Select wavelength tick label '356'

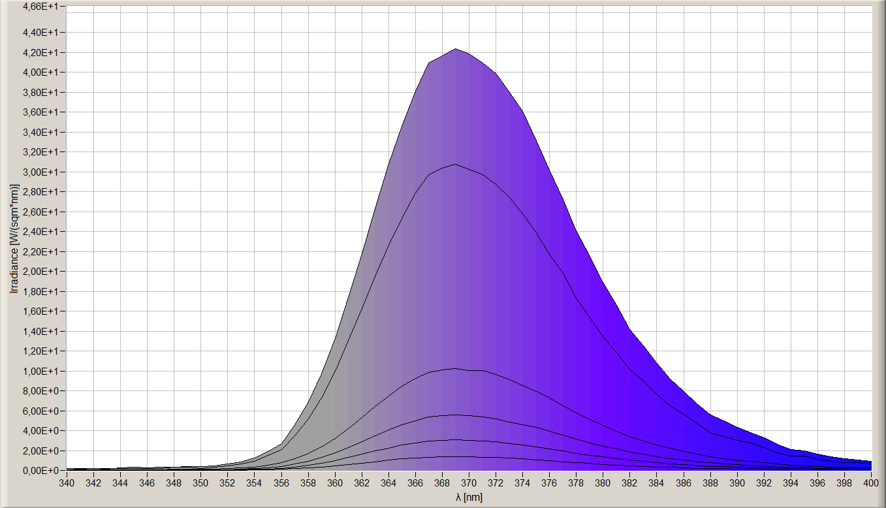(x=281, y=483)
